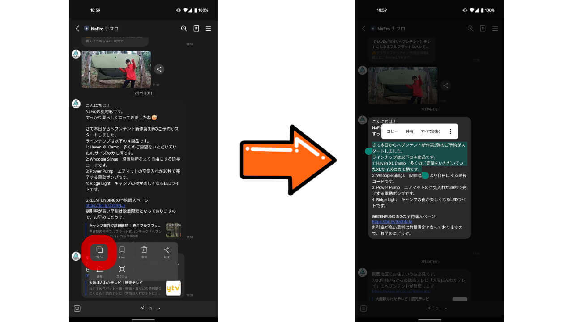
Task: Tap the hammock photo thumbnail
Action: (115, 69)
